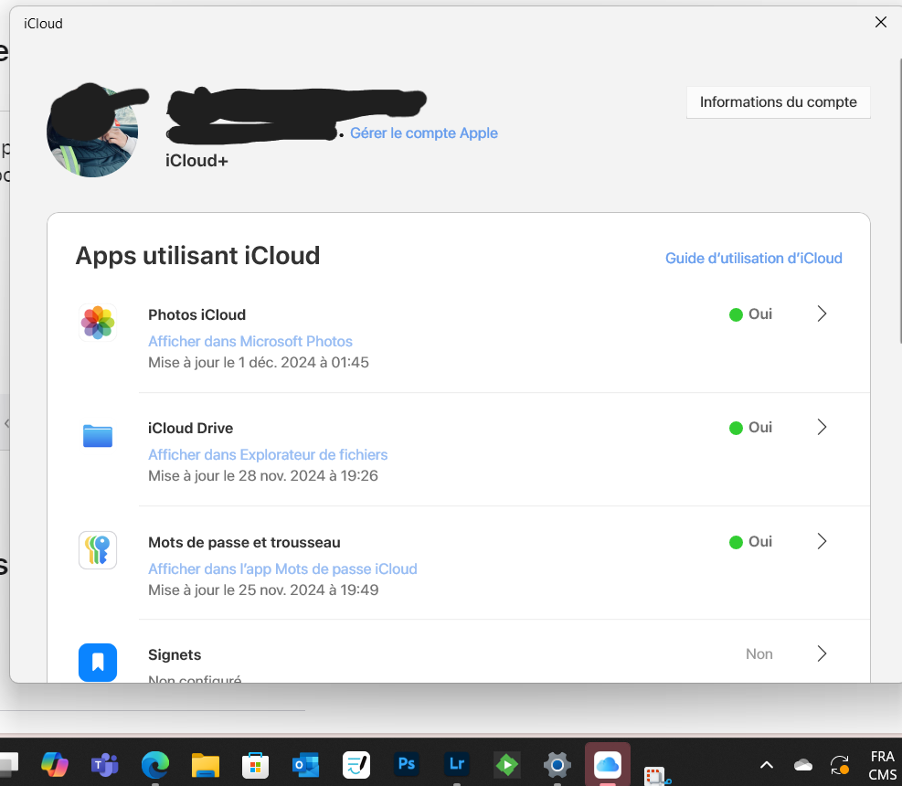Launch Lightroom from the taskbar

456,764
